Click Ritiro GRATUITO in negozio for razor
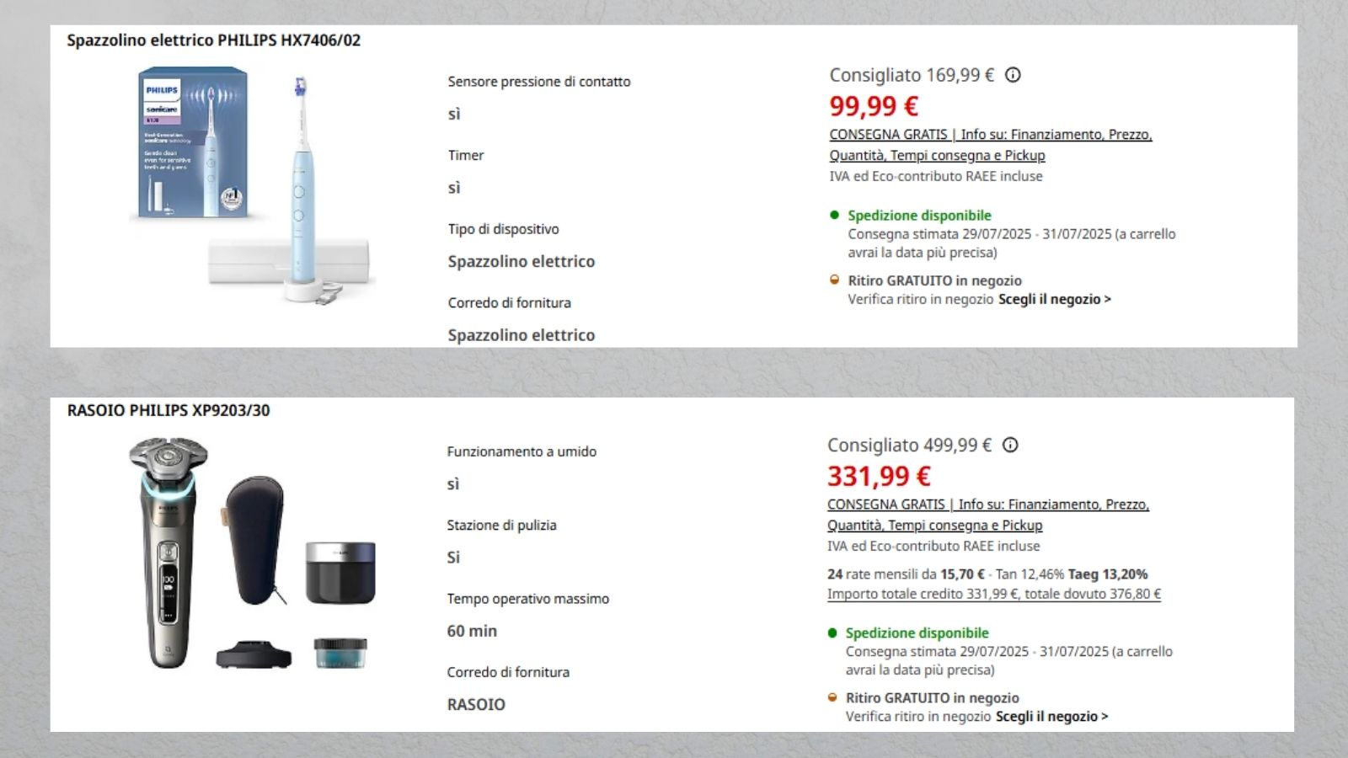 pyautogui.click(x=932, y=698)
